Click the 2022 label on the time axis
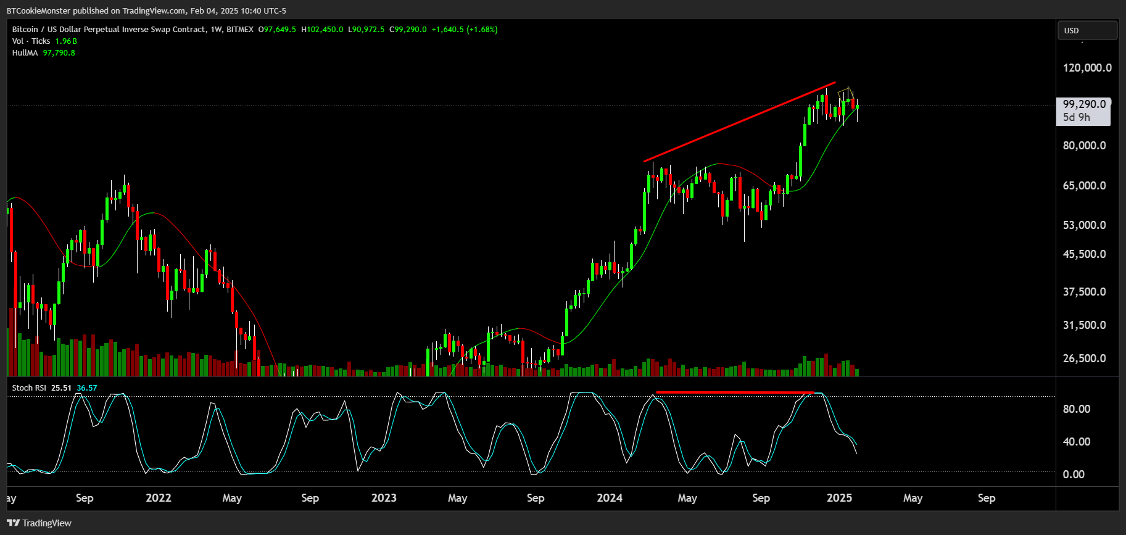 click(159, 498)
